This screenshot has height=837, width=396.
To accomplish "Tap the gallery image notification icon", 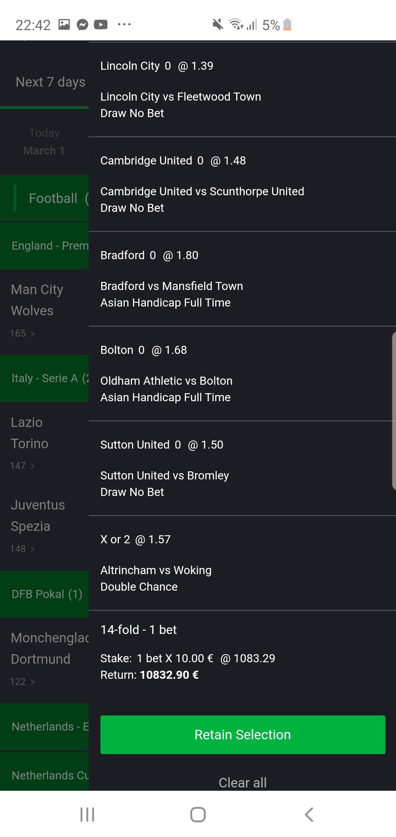I will click(64, 25).
